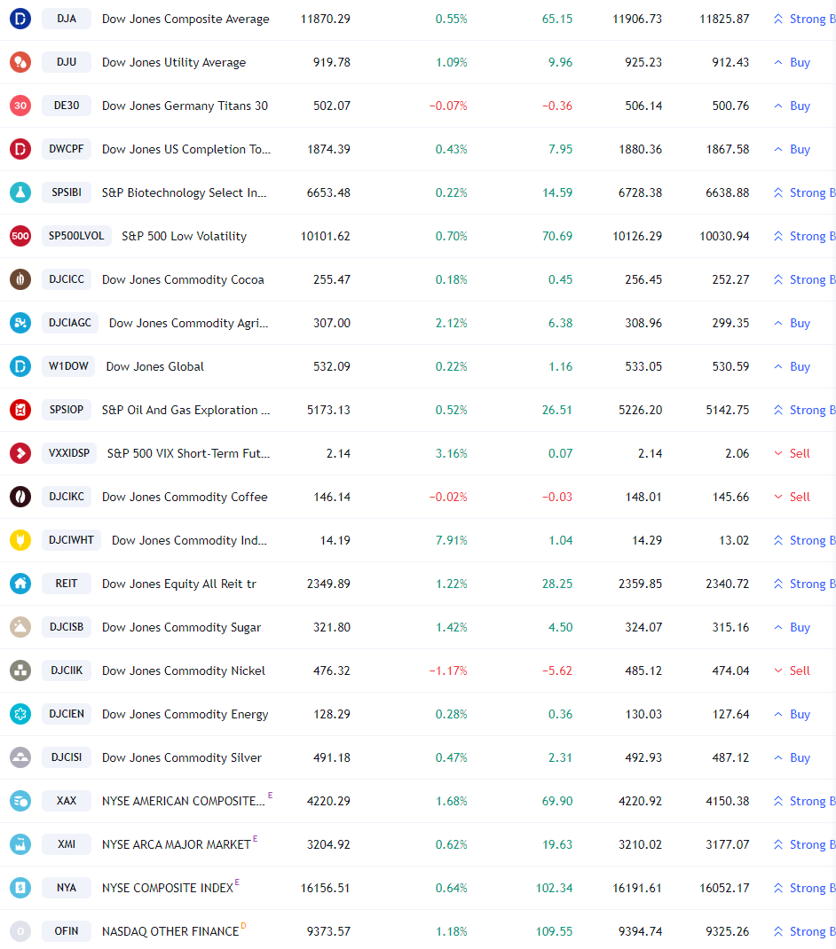Open the DE30 ticker badge
This screenshot has width=836, height=949.
tap(67, 106)
